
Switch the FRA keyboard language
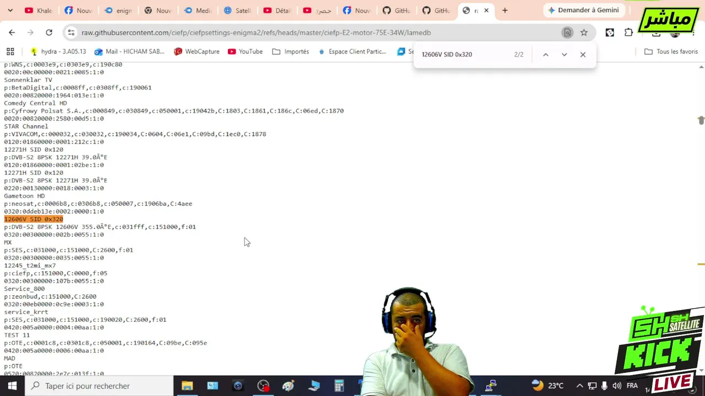coord(632,386)
